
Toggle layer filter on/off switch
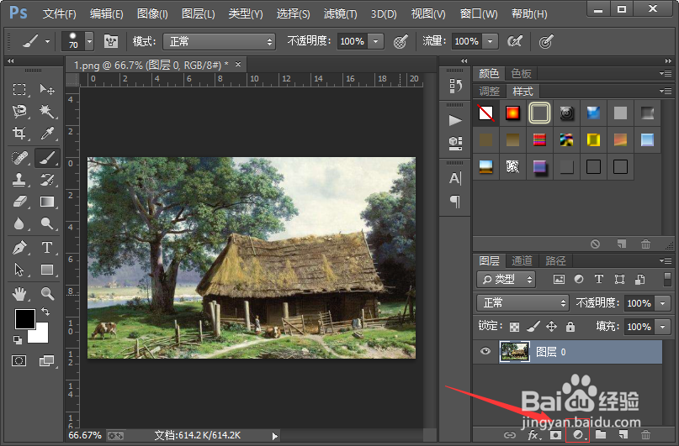(667, 279)
